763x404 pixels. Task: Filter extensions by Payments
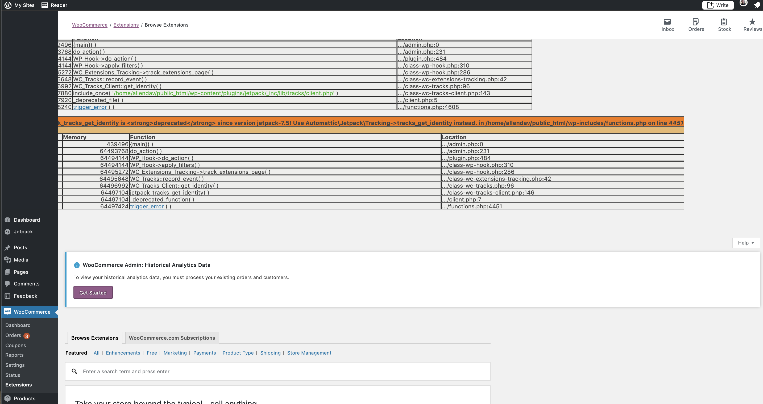coord(204,353)
